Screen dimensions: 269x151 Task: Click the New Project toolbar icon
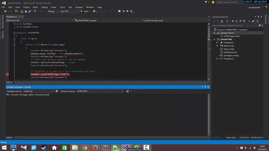16,11
